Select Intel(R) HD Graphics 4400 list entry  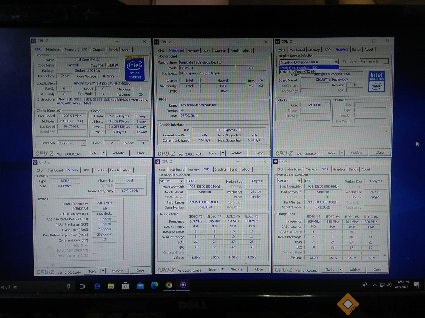pos(309,68)
